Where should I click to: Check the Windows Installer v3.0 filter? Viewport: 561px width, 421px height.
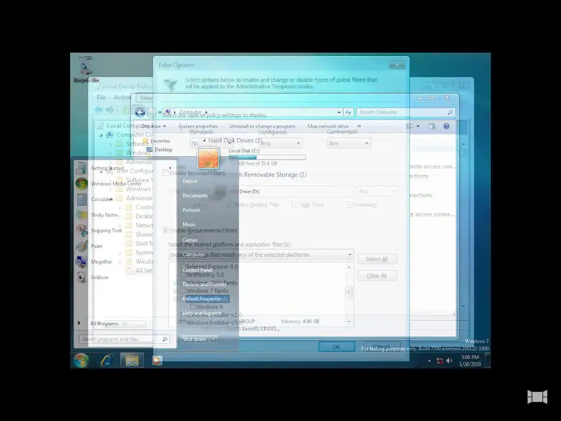point(183,322)
